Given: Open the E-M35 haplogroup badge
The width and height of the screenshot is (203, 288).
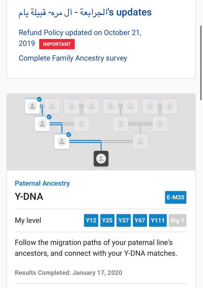Looking at the screenshot, I should click(x=176, y=197).
